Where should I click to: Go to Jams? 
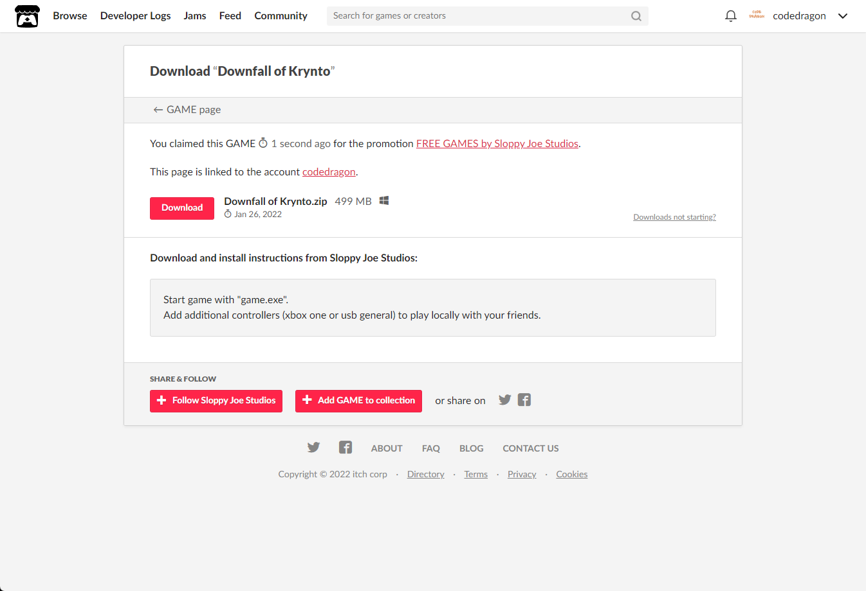click(195, 16)
